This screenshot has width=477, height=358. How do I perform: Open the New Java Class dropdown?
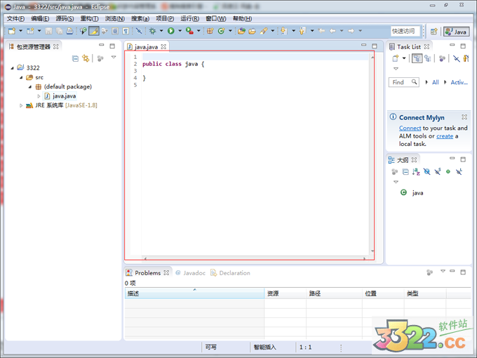pyautogui.click(x=230, y=31)
